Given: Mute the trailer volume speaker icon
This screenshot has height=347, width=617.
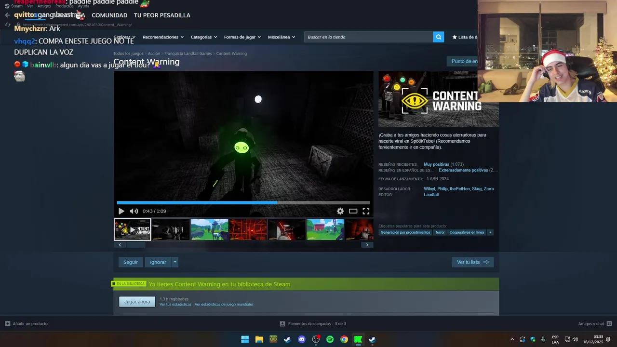Looking at the screenshot, I should (134, 211).
